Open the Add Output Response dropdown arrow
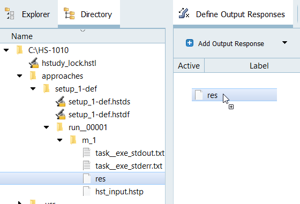The width and height of the screenshot is (300, 204). pos(284,42)
